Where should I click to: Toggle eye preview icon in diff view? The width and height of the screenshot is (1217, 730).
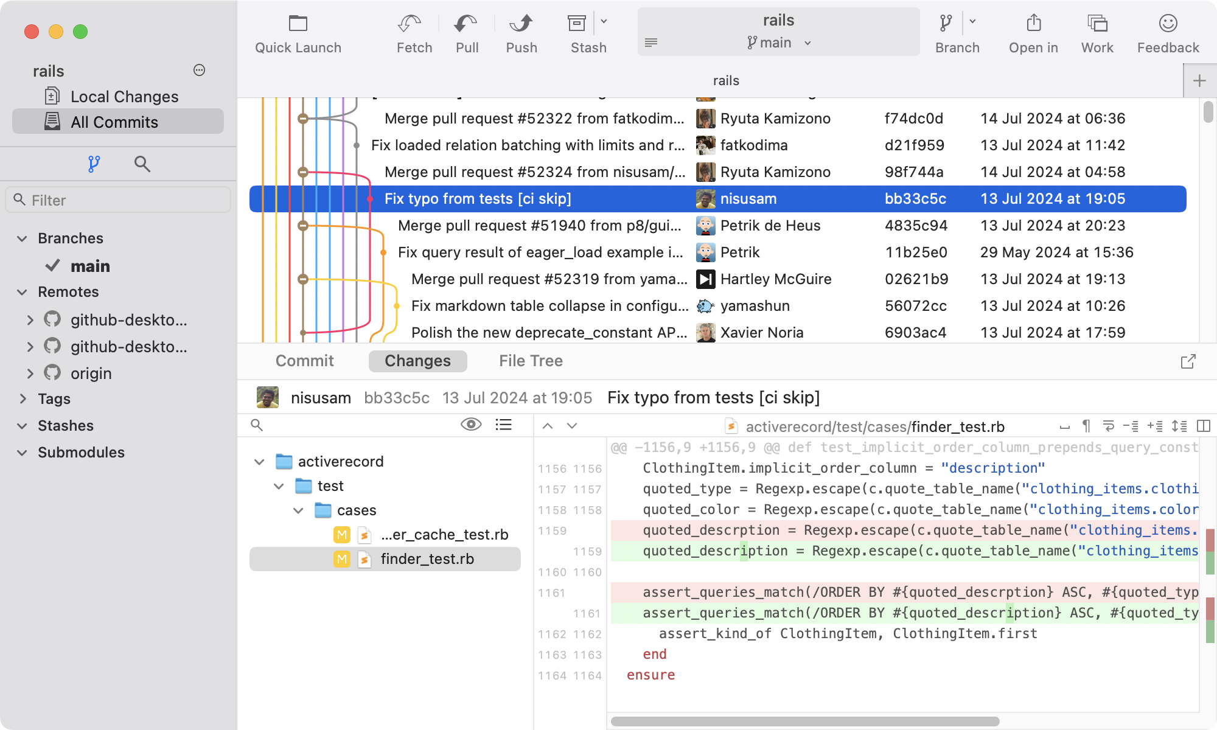click(470, 426)
